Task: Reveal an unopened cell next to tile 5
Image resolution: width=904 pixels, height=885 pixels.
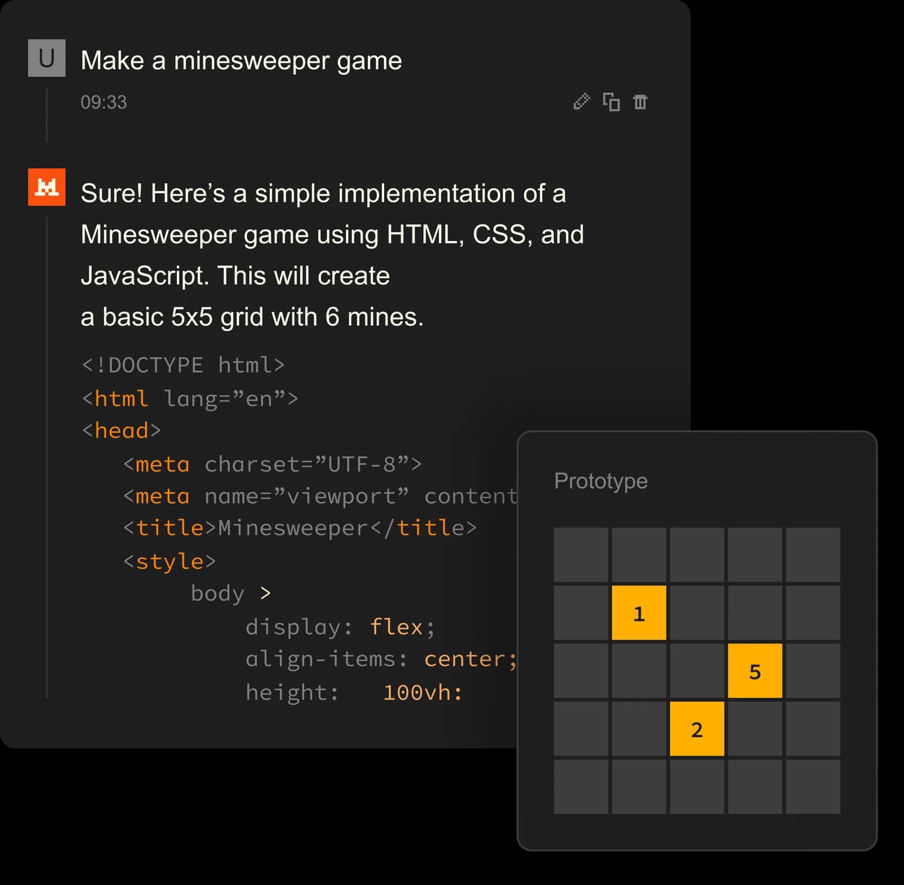Action: 813,672
